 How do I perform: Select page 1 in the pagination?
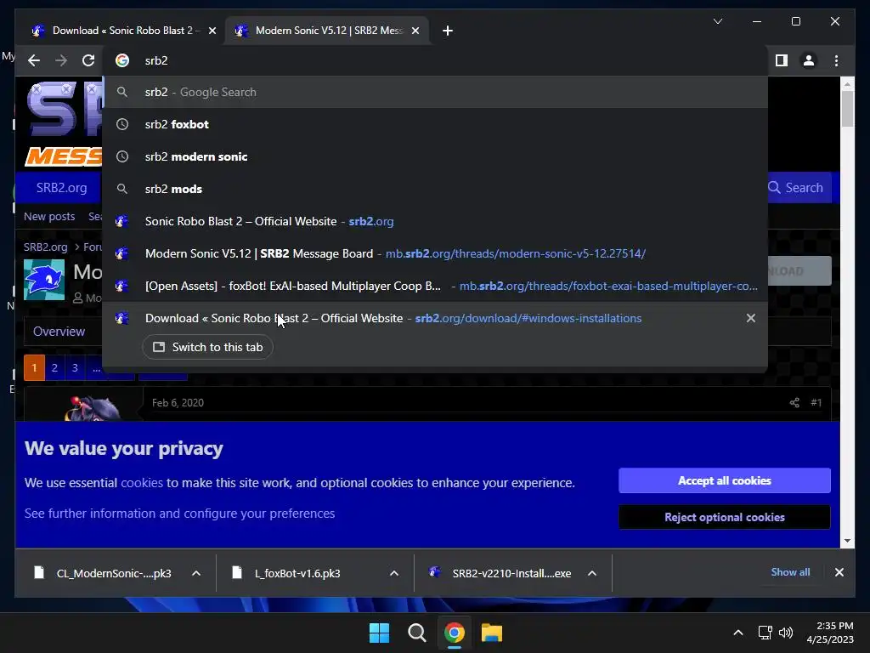pyautogui.click(x=34, y=367)
